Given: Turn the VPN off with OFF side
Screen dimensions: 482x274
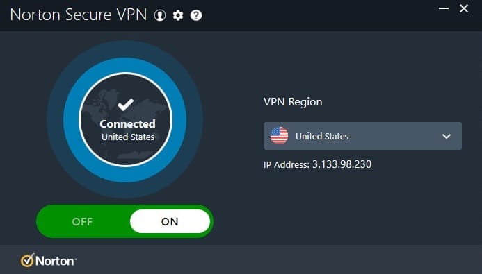Looking at the screenshot, I should point(82,221).
